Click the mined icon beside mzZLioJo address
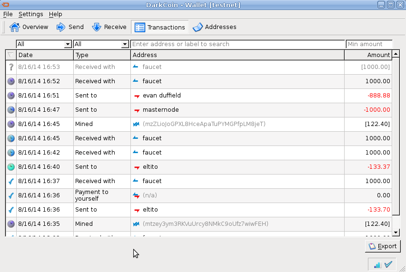 pyautogui.click(x=136, y=124)
